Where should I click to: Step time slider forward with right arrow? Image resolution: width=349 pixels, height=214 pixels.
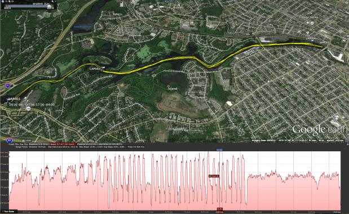[52, 6]
